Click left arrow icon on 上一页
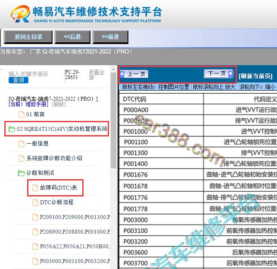277x269 pixels. (x=122, y=74)
